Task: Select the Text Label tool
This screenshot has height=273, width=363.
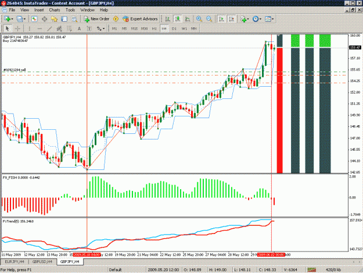Action: (89, 29)
